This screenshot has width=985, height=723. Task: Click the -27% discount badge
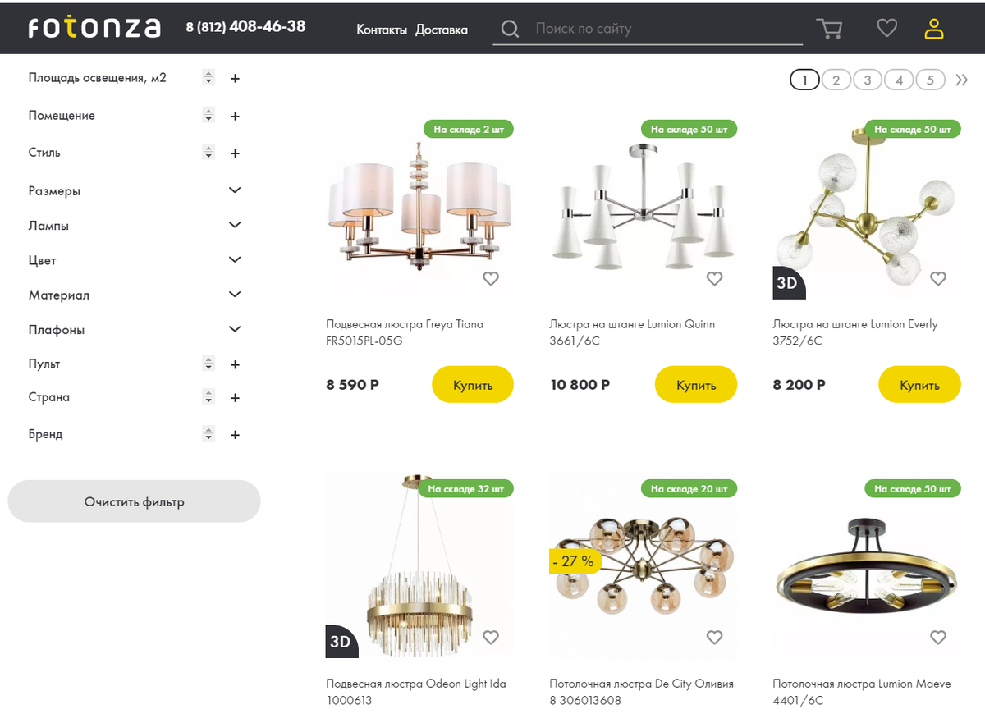575,561
